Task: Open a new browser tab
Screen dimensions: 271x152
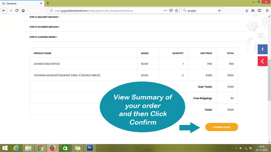Action: [48, 3]
